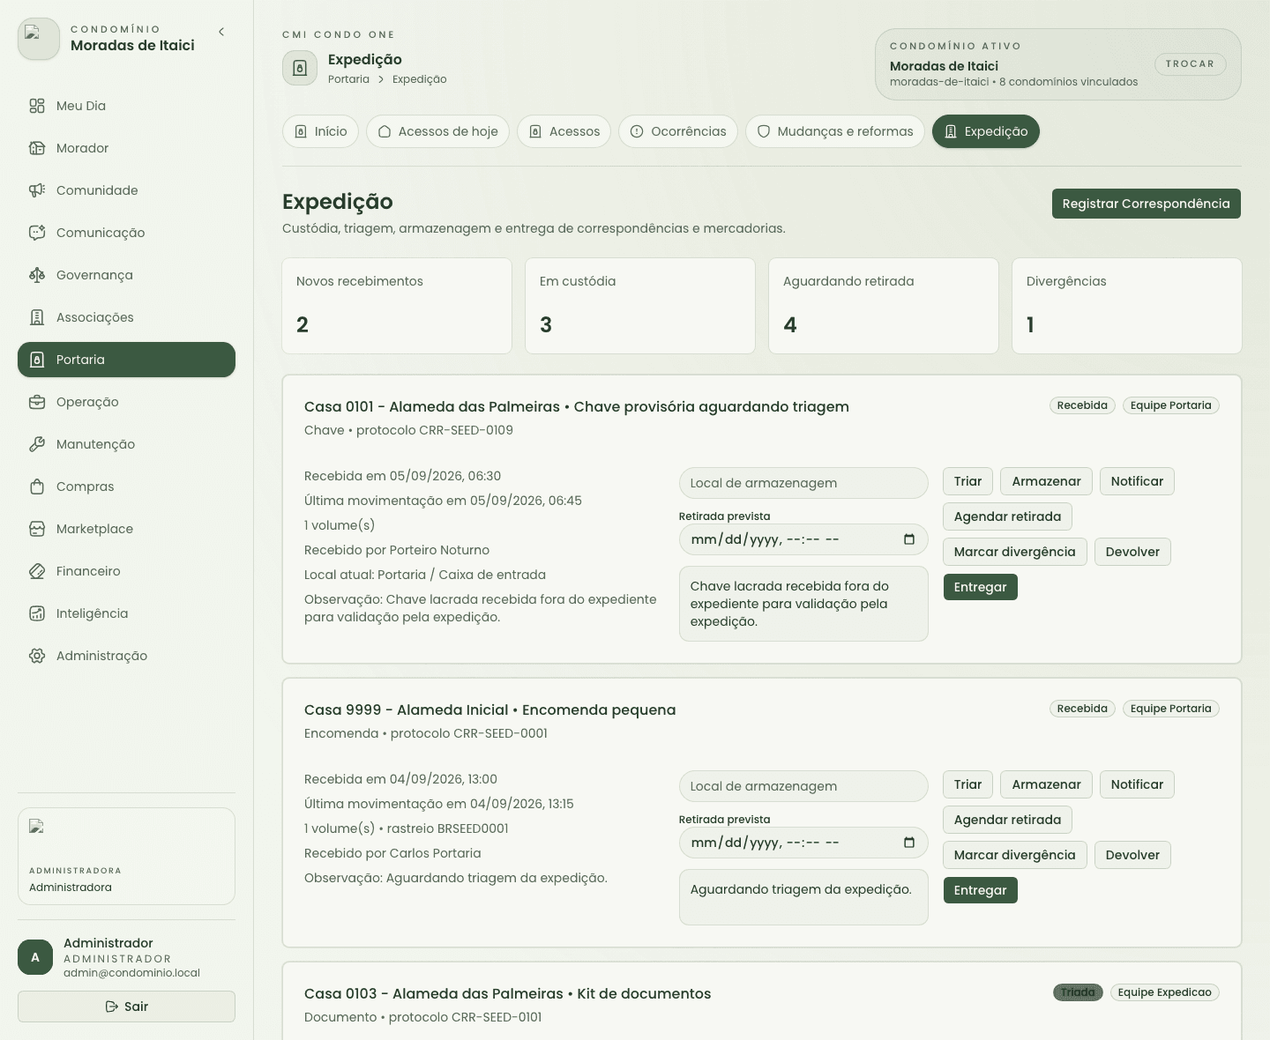Click Sair to log out
This screenshot has height=1040, width=1270.
pyautogui.click(x=126, y=1007)
